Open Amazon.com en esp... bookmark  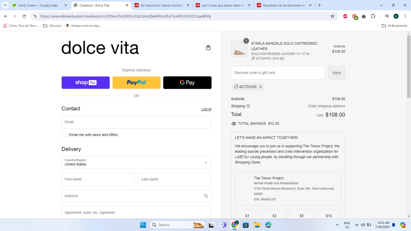click(83, 26)
